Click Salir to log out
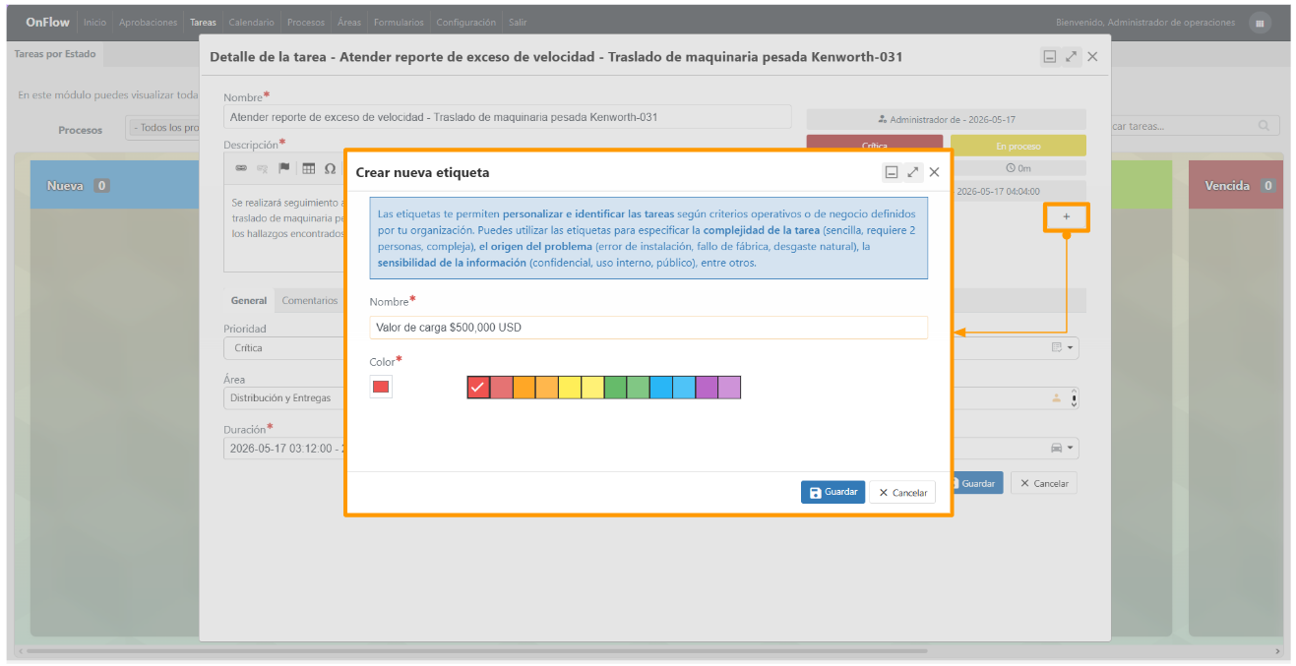The width and height of the screenshot is (1296, 666). (x=518, y=23)
